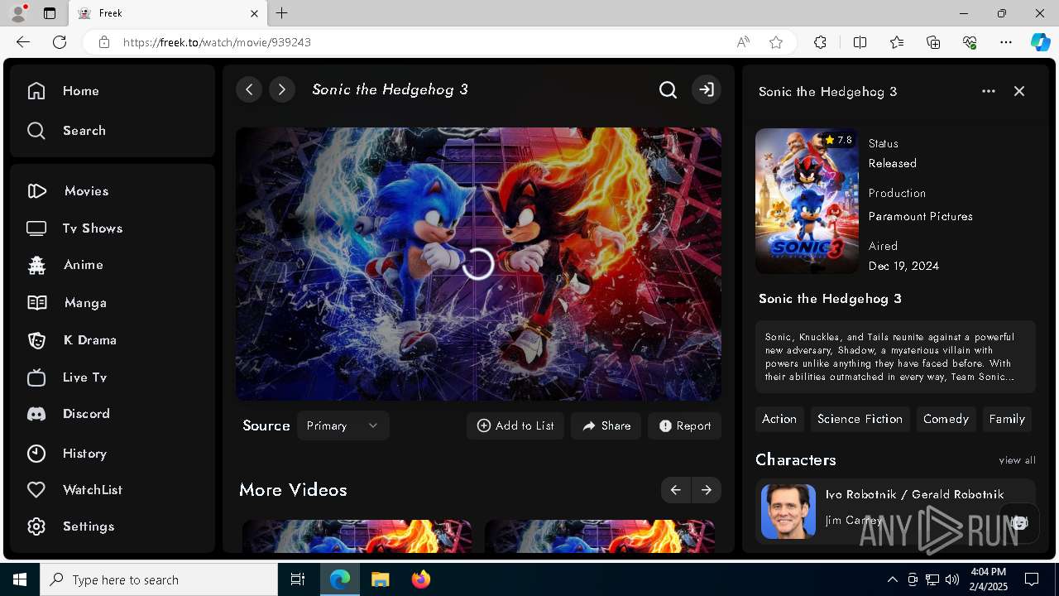Report a problem with the video
Viewport: 1059px width, 596px height.
pyautogui.click(x=685, y=425)
